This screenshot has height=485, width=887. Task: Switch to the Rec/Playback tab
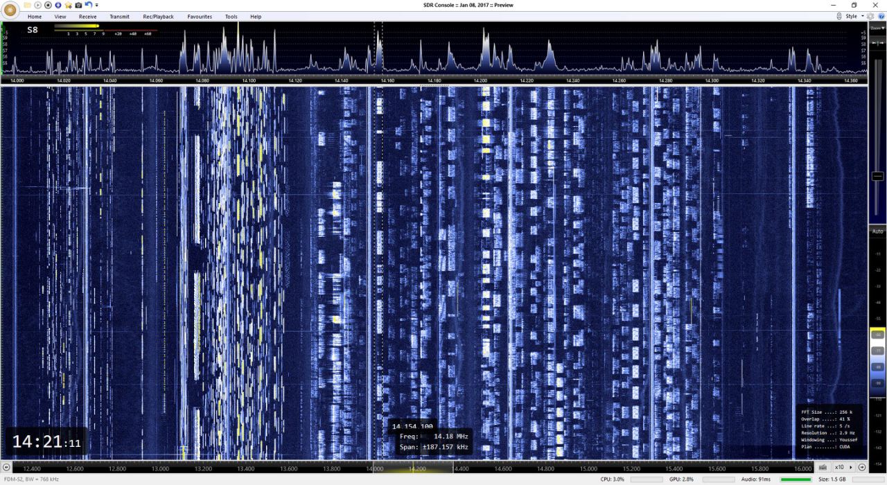tap(158, 17)
